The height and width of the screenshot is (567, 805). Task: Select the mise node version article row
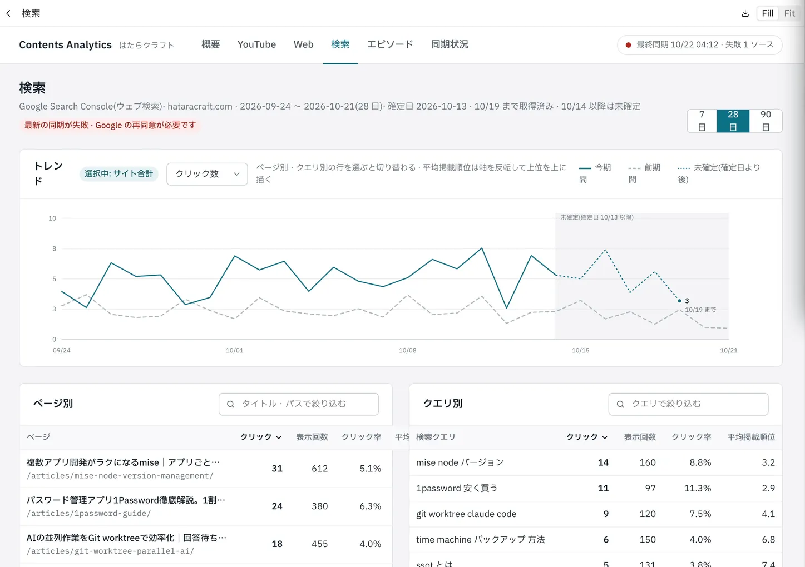tap(206, 469)
